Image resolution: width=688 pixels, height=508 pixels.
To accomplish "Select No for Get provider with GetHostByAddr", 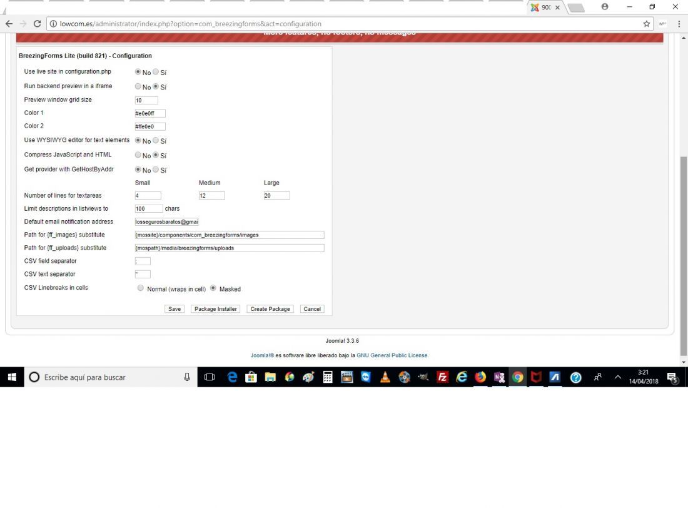I will (x=138, y=169).
